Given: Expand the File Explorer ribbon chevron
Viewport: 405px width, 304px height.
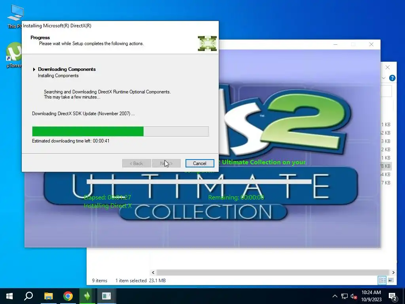Looking at the screenshot, I should click(x=384, y=78).
